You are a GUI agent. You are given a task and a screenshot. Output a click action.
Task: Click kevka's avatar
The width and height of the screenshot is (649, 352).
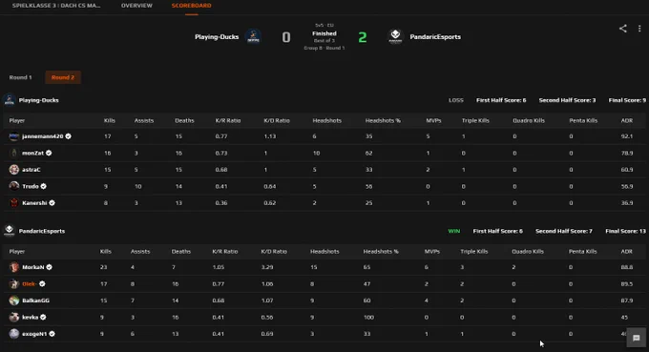(x=14, y=317)
